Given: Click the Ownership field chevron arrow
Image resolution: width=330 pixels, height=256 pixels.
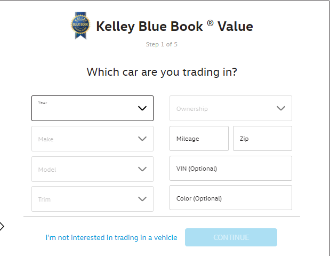Looking at the screenshot, I should point(281,108).
